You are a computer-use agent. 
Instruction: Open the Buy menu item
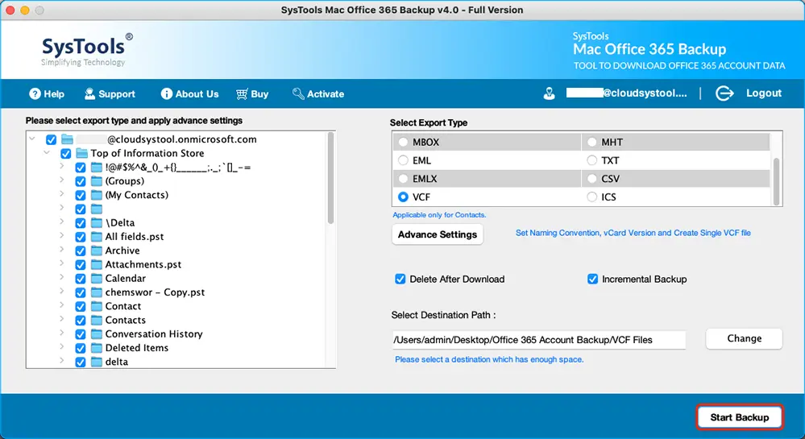point(252,94)
